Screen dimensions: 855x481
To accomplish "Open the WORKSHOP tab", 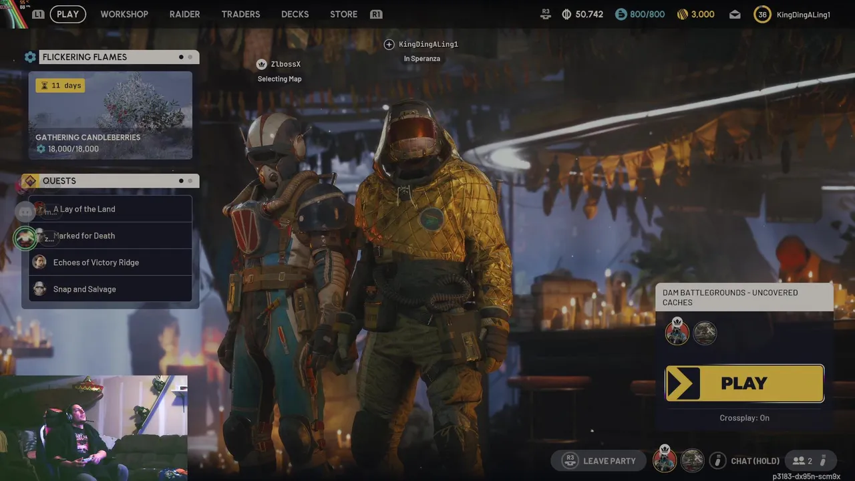I will click(124, 14).
